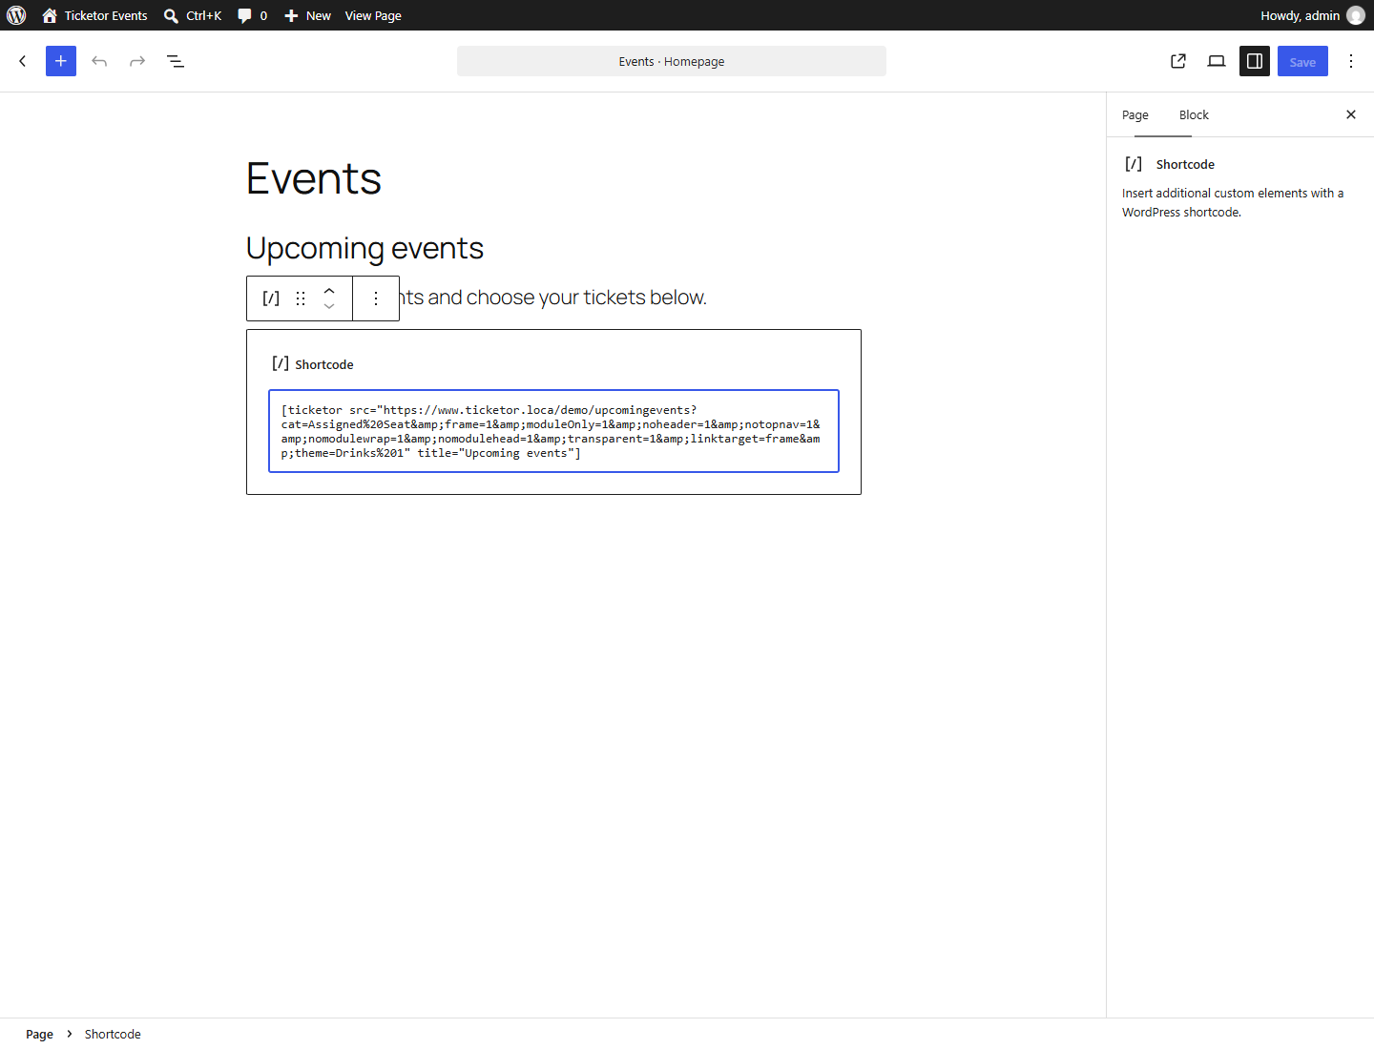Open editor Options three-dot menu

[x=1351, y=61]
